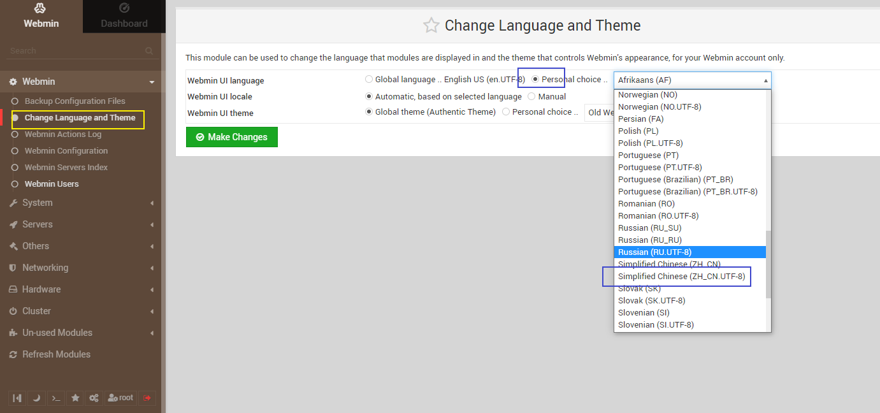Open Webmin Actions Log
880x413 pixels.
[x=63, y=134]
